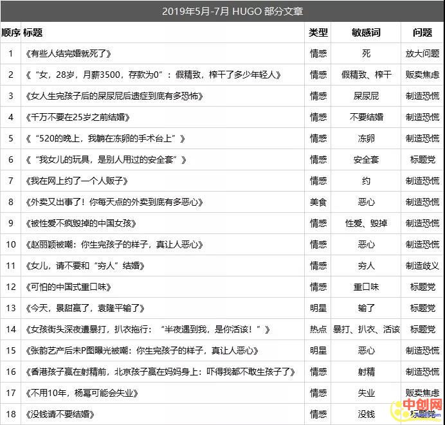Select the table title '2019年5月-7月 HUGO 部分文章'
The image size is (445, 425).
tap(223, 11)
